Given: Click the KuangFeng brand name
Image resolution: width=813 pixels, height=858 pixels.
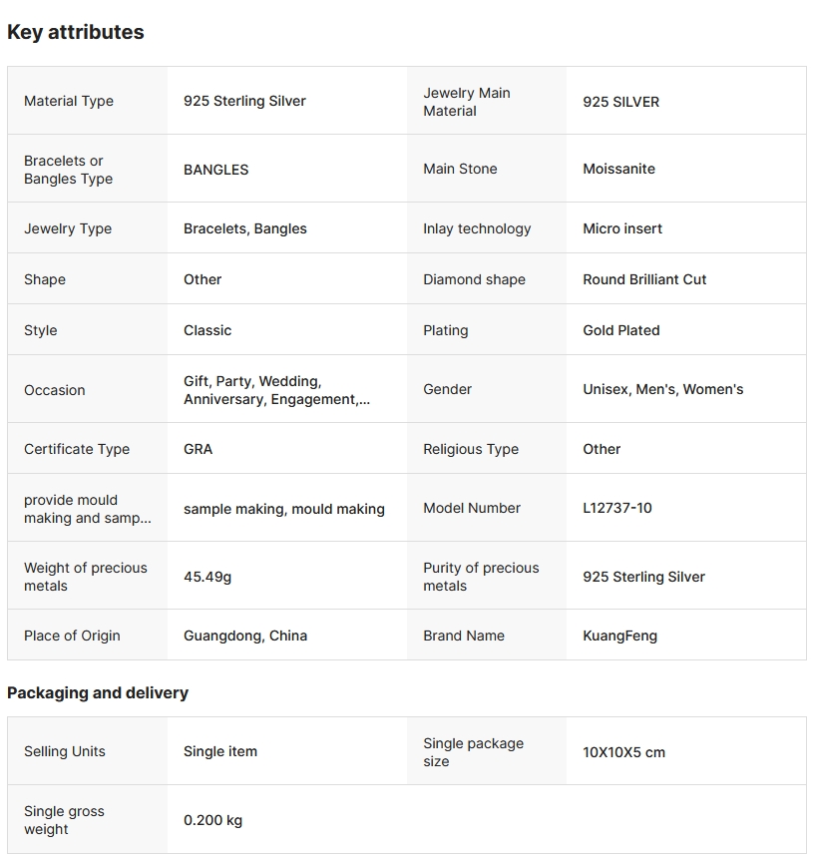Looking at the screenshot, I should pos(619,636).
